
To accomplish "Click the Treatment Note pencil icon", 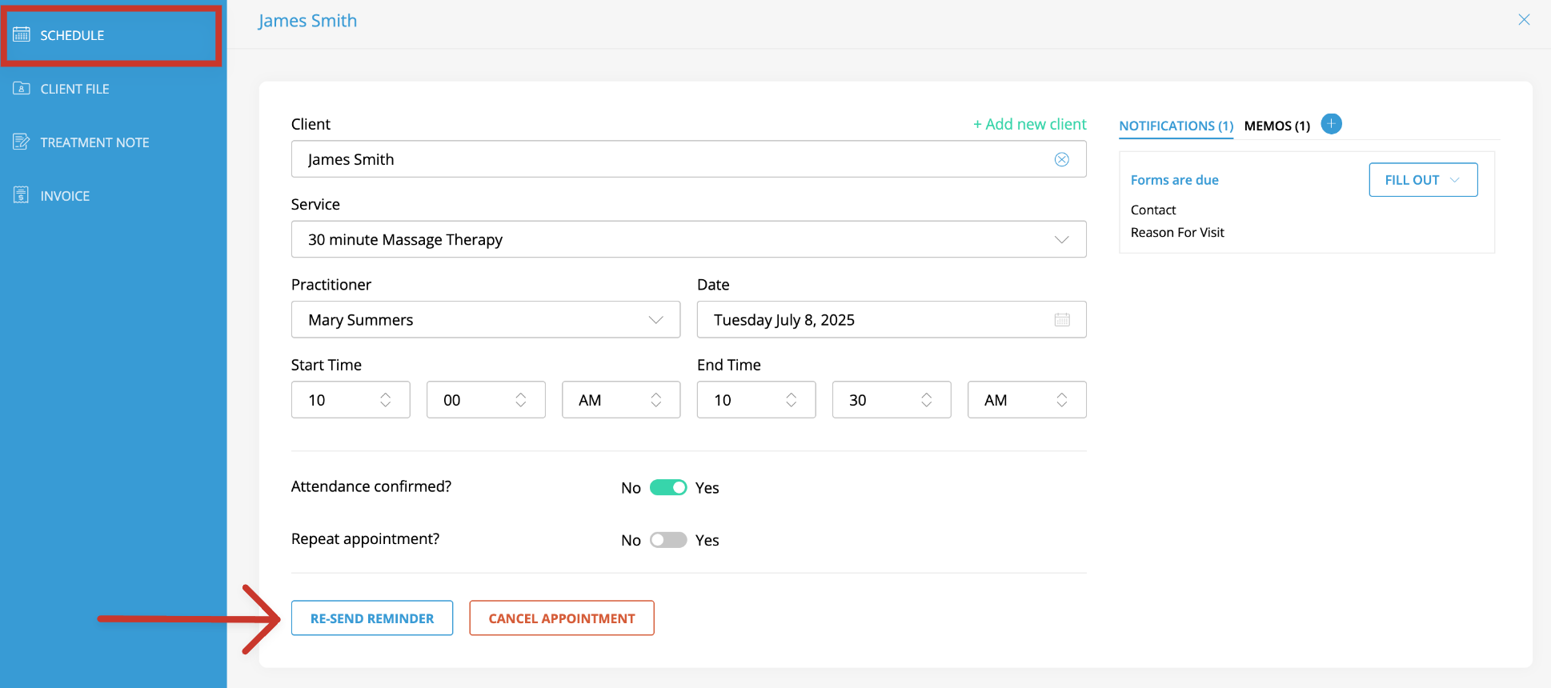I will point(22,142).
